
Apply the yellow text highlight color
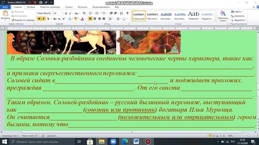[76, 19]
